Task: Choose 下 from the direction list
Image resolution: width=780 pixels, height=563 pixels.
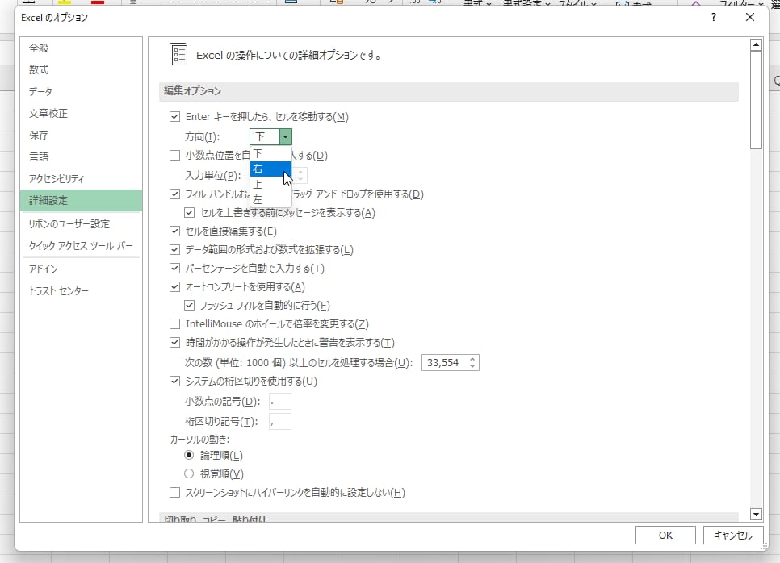Action: point(270,153)
